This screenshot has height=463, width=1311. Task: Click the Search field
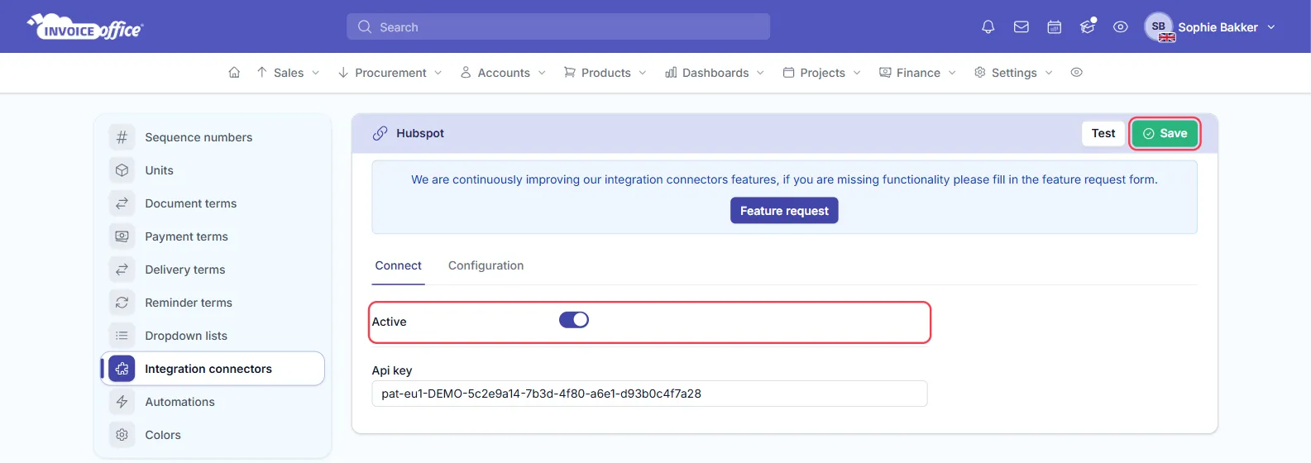[x=558, y=26]
